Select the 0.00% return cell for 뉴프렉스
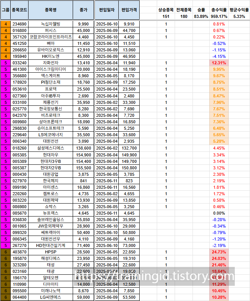 coord(219,213)
